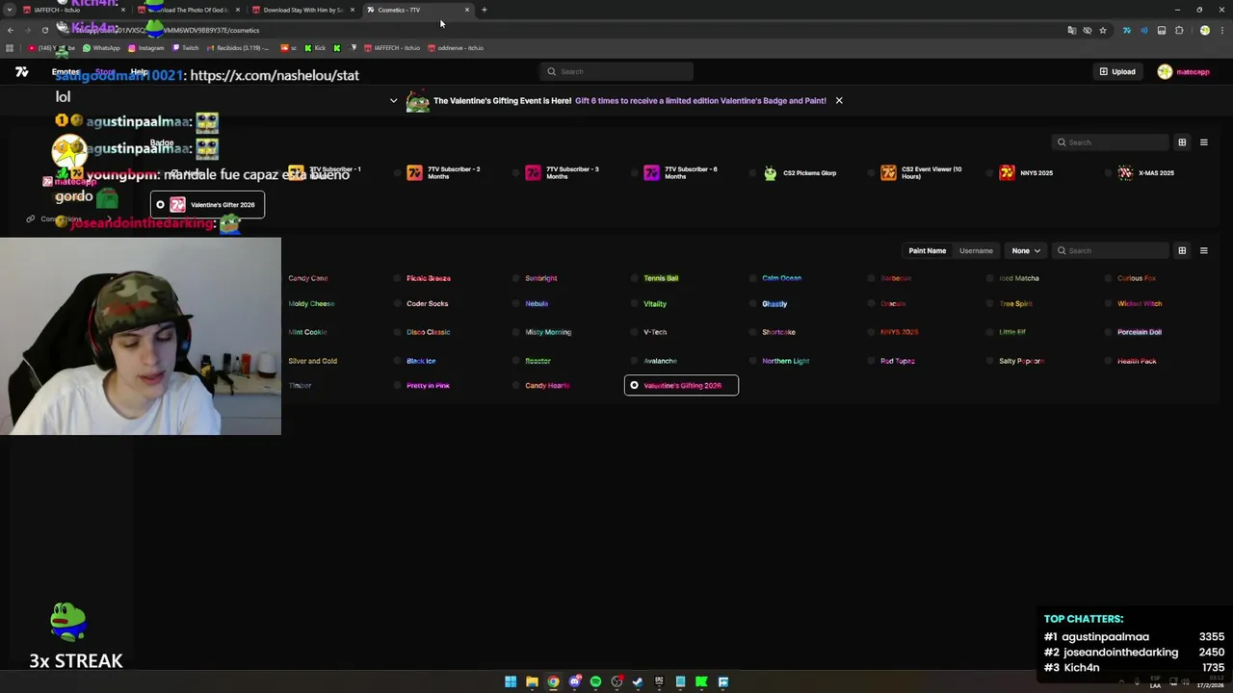This screenshot has width=1233, height=693.
Task: Open File Explorer from taskbar
Action: (x=532, y=681)
